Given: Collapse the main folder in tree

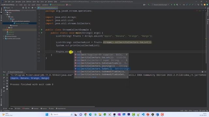Looking at the screenshot, I should pyautogui.click(x=7, y=17).
